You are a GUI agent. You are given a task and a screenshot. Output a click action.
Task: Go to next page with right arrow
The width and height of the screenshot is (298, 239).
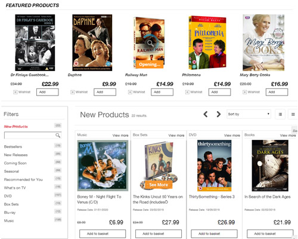click(219, 114)
